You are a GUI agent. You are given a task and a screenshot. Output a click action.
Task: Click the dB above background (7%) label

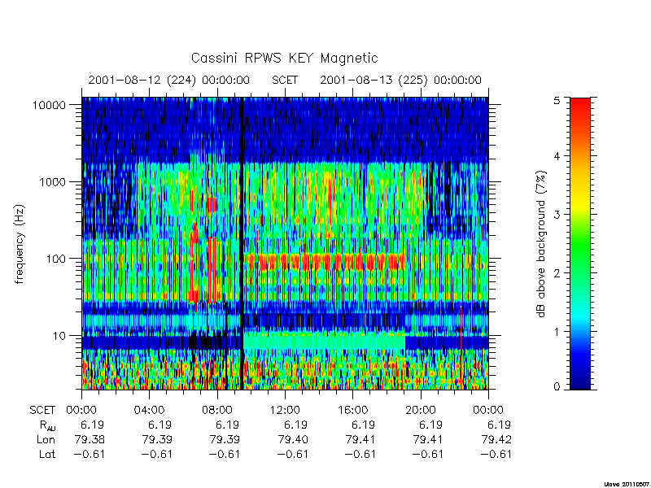[x=541, y=244]
